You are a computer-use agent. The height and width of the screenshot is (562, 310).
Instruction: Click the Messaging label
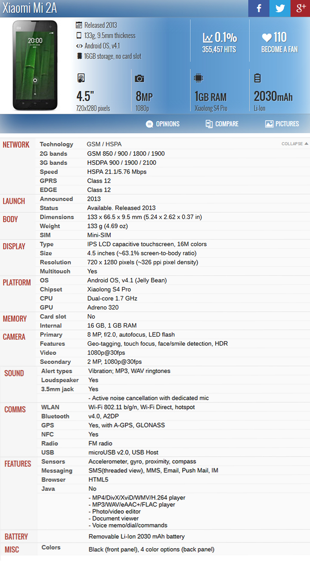pos(57,471)
